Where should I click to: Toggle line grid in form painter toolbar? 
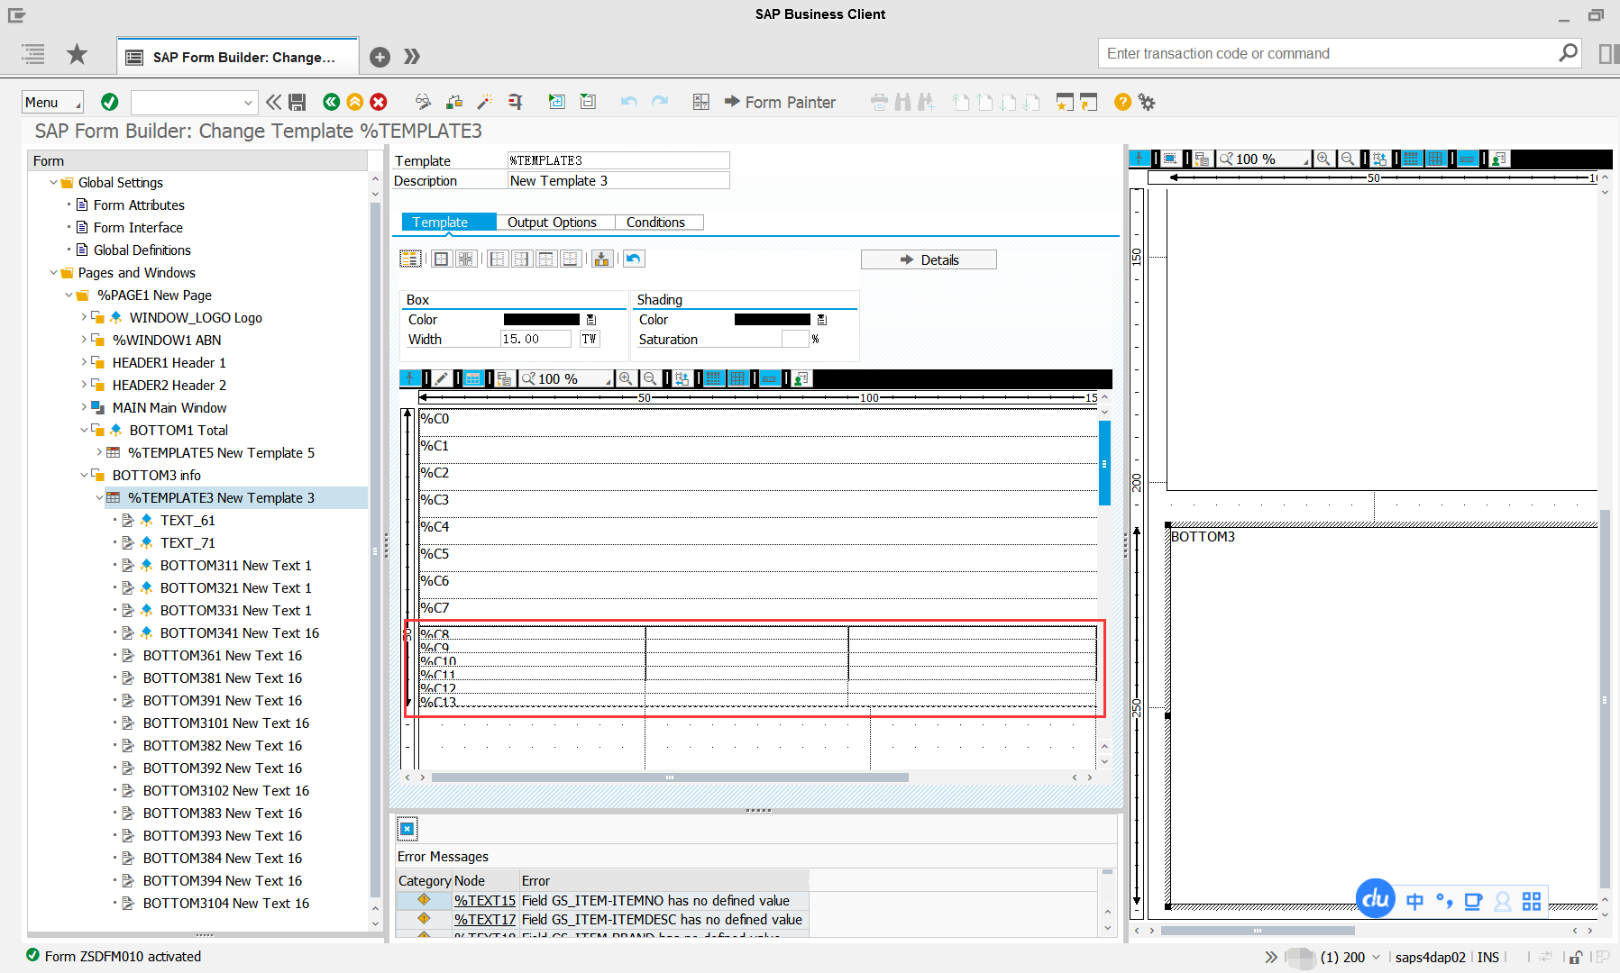point(1436,159)
